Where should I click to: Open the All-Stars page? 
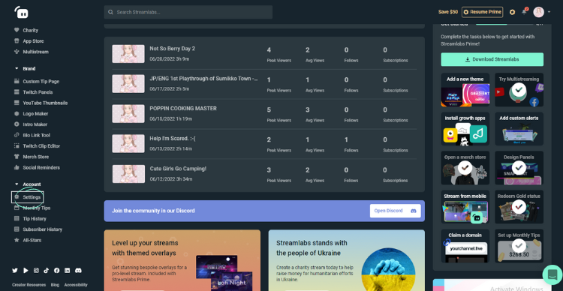32,241
